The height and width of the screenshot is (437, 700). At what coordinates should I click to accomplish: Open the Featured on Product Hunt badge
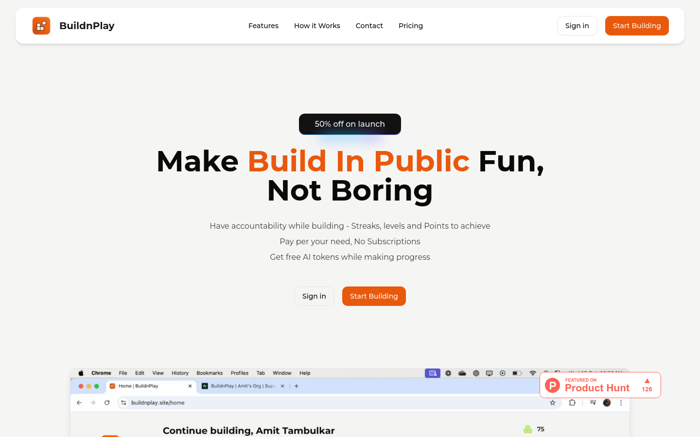coord(600,385)
